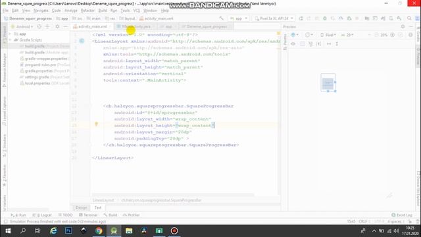Image resolution: width=421 pixels, height=237 pixels.
Task: Open the Logcat tool window
Action: click(42, 215)
